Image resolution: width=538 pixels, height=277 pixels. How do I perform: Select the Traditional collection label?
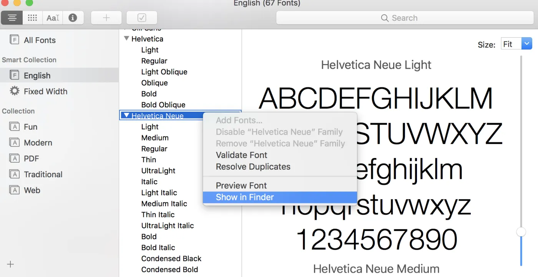(43, 174)
